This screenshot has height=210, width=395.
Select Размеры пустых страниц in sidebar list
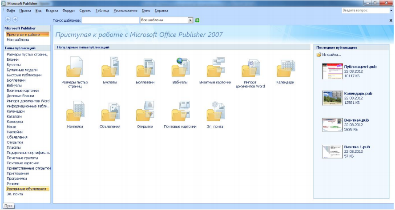tap(27, 54)
